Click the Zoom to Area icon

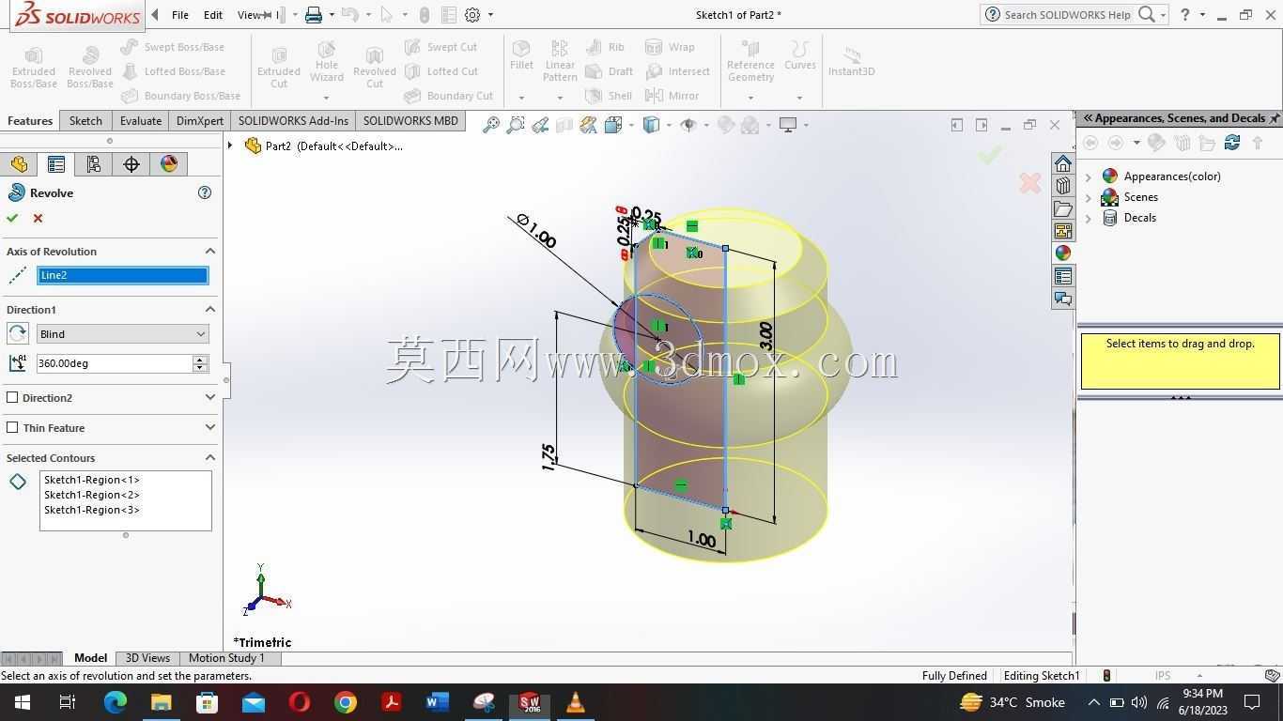pyautogui.click(x=515, y=125)
